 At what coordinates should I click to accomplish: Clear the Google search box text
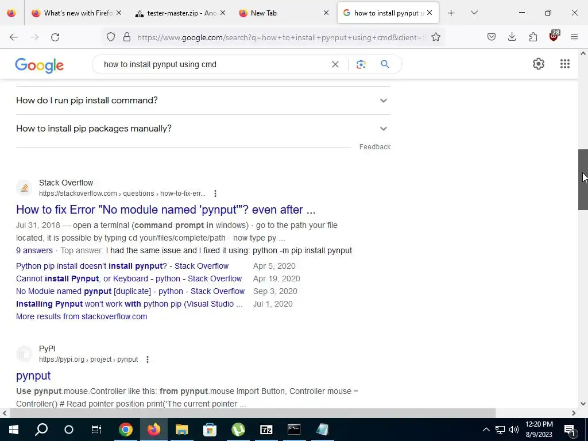click(335, 64)
